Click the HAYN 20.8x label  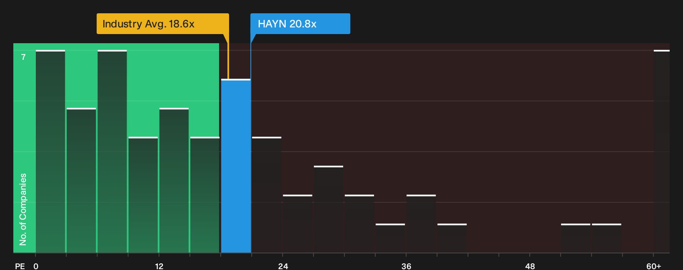point(300,24)
